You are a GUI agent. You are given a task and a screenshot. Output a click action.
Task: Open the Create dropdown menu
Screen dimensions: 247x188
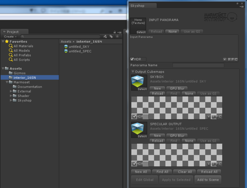pyautogui.click(x=10, y=36)
